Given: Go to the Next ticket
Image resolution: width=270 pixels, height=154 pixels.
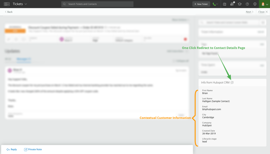Looking at the screenshot, I should pos(249,12).
